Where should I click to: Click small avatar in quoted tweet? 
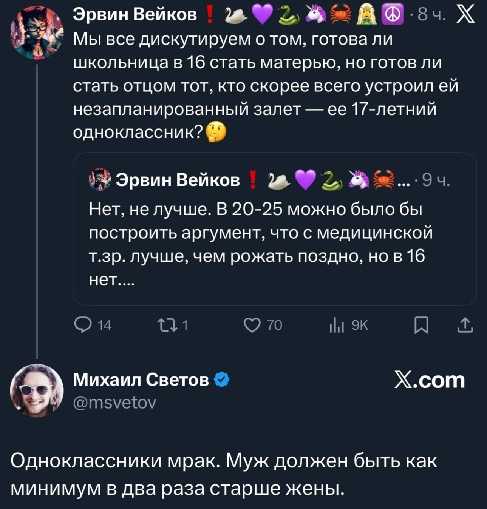[x=100, y=180]
